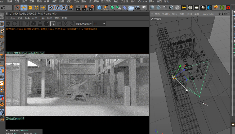235x134 pixels.
Task: Add a Light bulb object
Action: click(x=144, y=7)
